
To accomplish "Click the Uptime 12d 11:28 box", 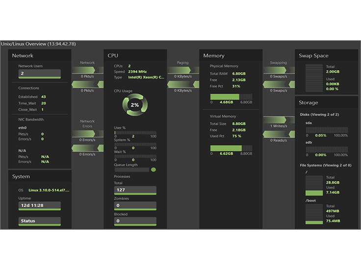I will [x=40, y=206].
